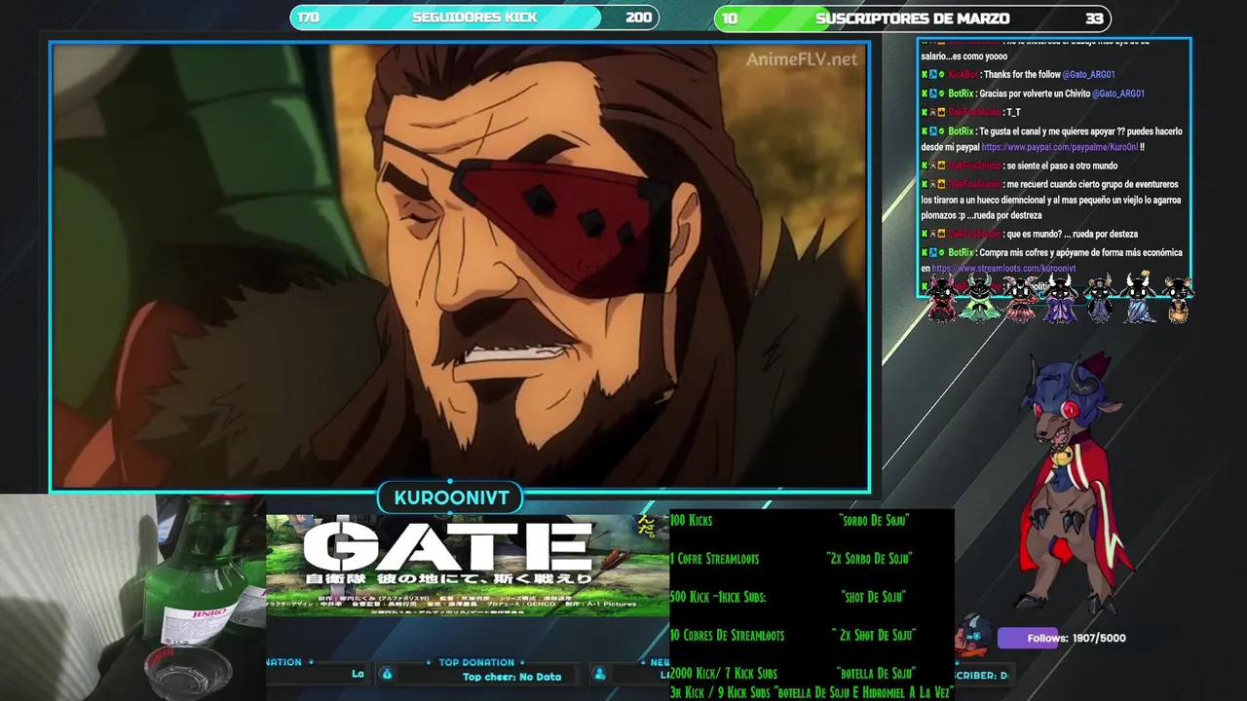Click the '10 Cobres De Streamloots' reward line
This screenshot has width=1247, height=701.
pyautogui.click(x=727, y=635)
